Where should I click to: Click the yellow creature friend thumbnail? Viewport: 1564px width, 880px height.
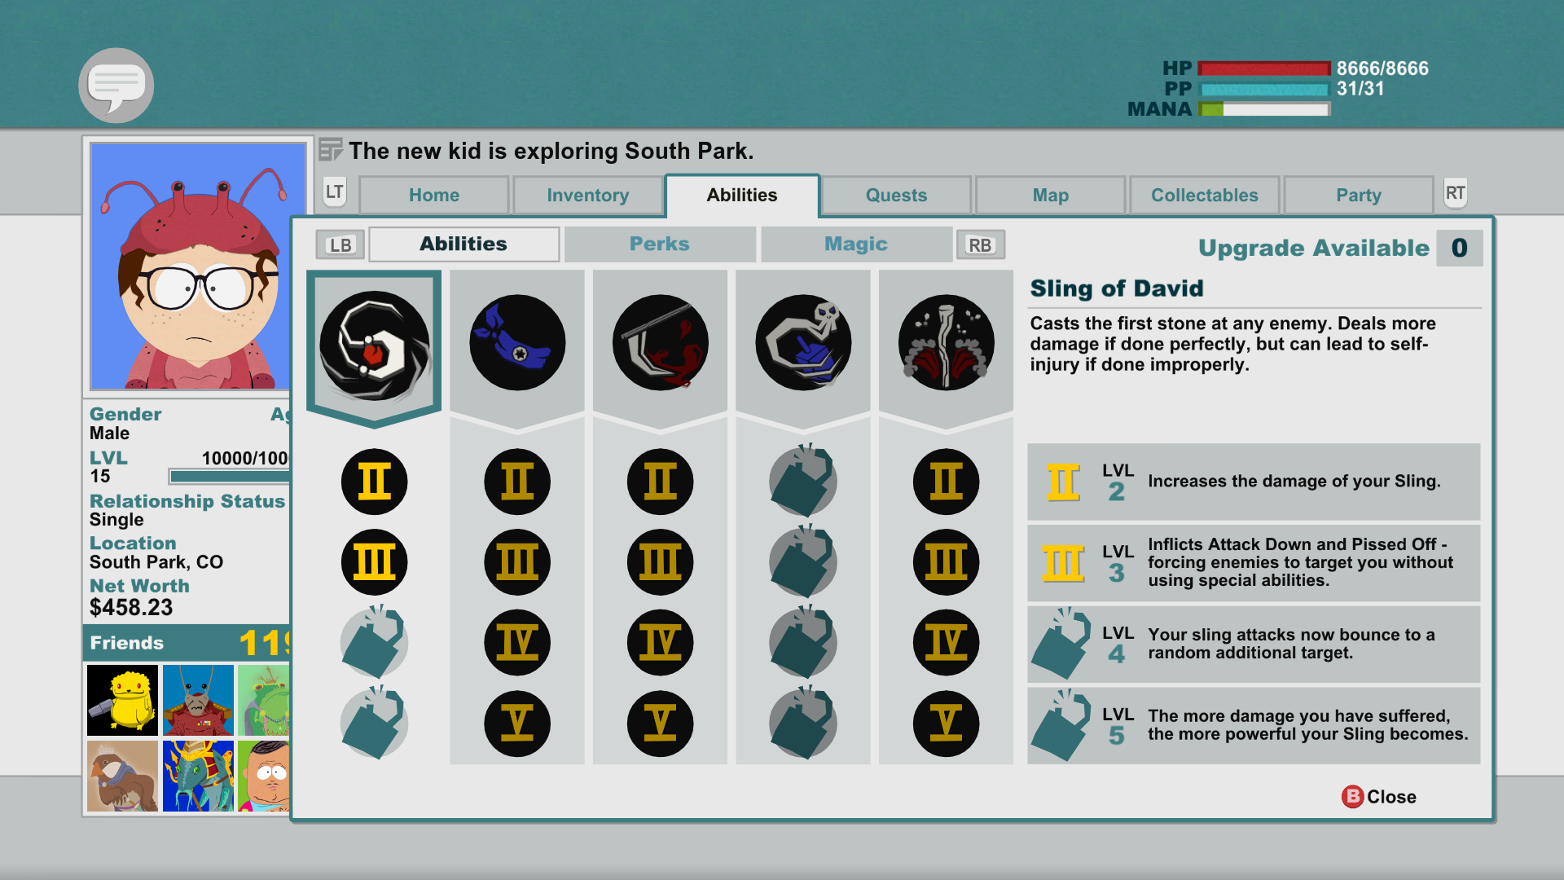(x=122, y=700)
